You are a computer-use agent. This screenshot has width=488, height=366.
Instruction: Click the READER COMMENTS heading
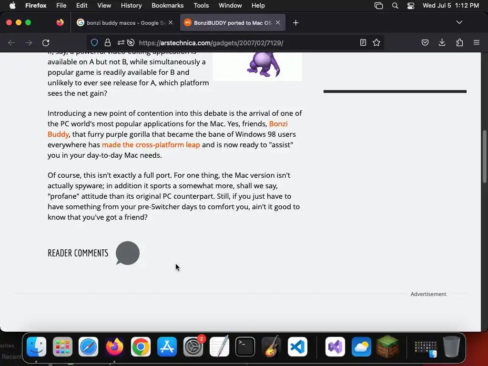[x=78, y=253]
